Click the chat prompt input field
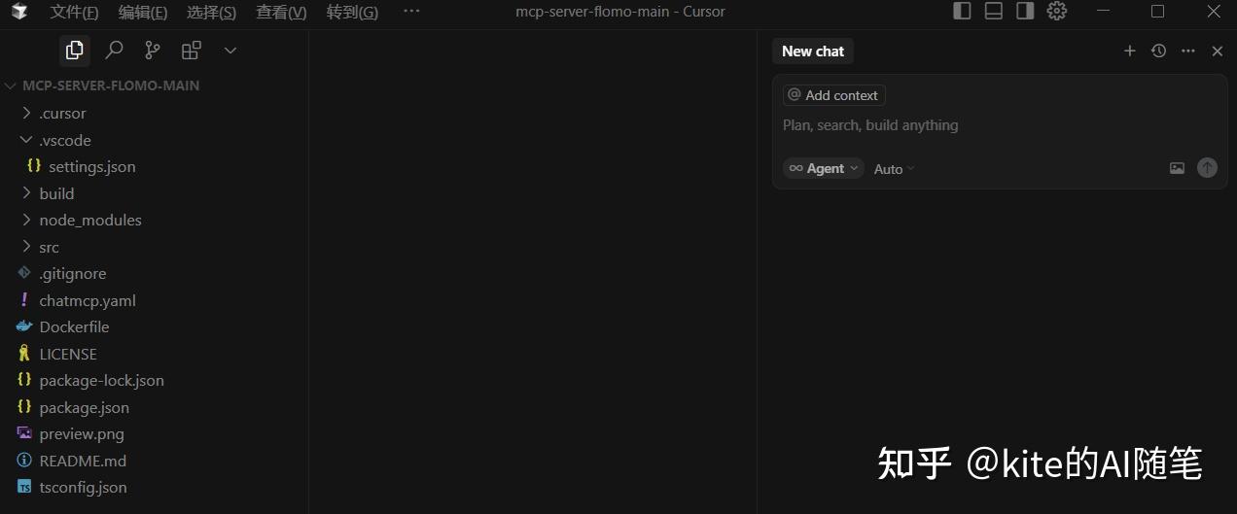This screenshot has width=1237, height=514. click(x=972, y=125)
